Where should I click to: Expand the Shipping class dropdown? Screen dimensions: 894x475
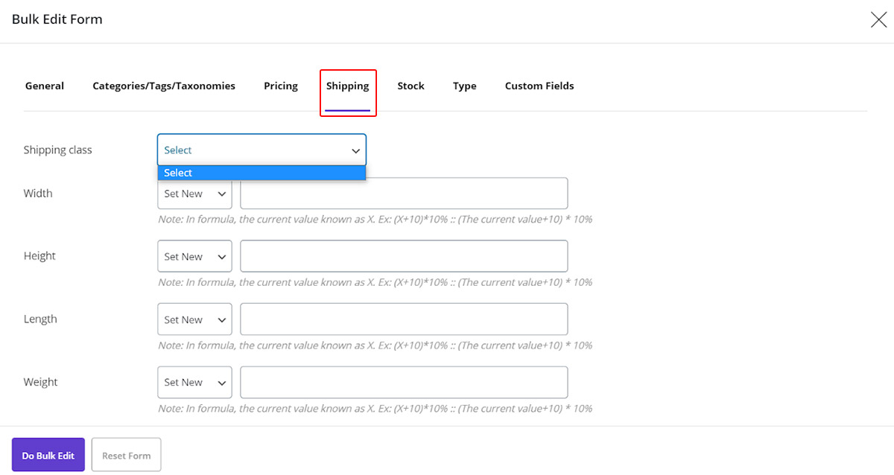pyautogui.click(x=261, y=150)
